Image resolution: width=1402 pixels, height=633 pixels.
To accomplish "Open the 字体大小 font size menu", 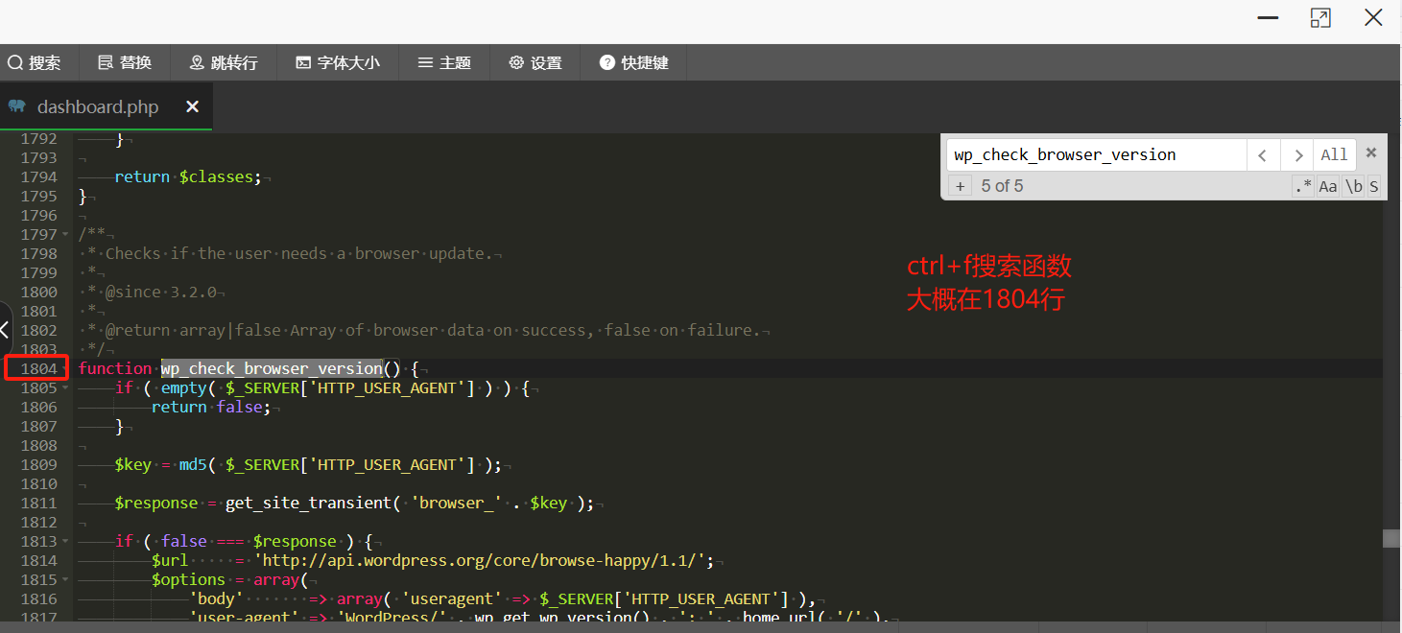I will coord(337,63).
